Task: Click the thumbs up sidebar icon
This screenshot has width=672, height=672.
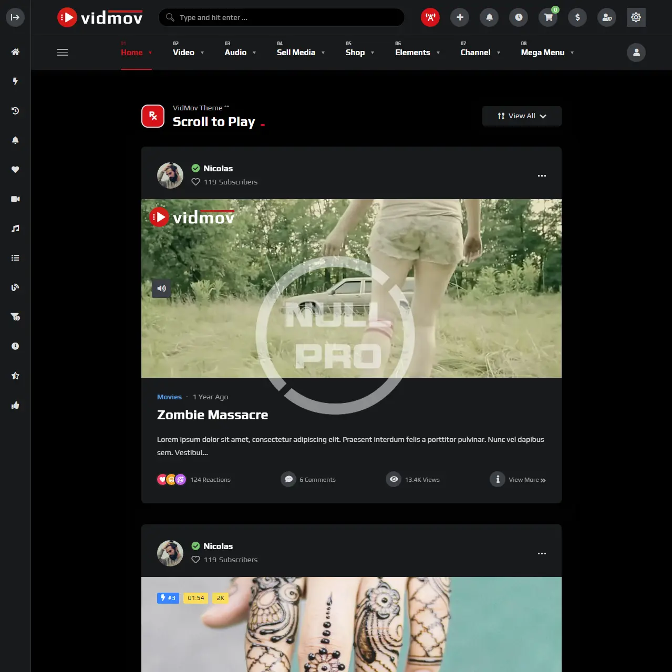Action: (x=15, y=405)
